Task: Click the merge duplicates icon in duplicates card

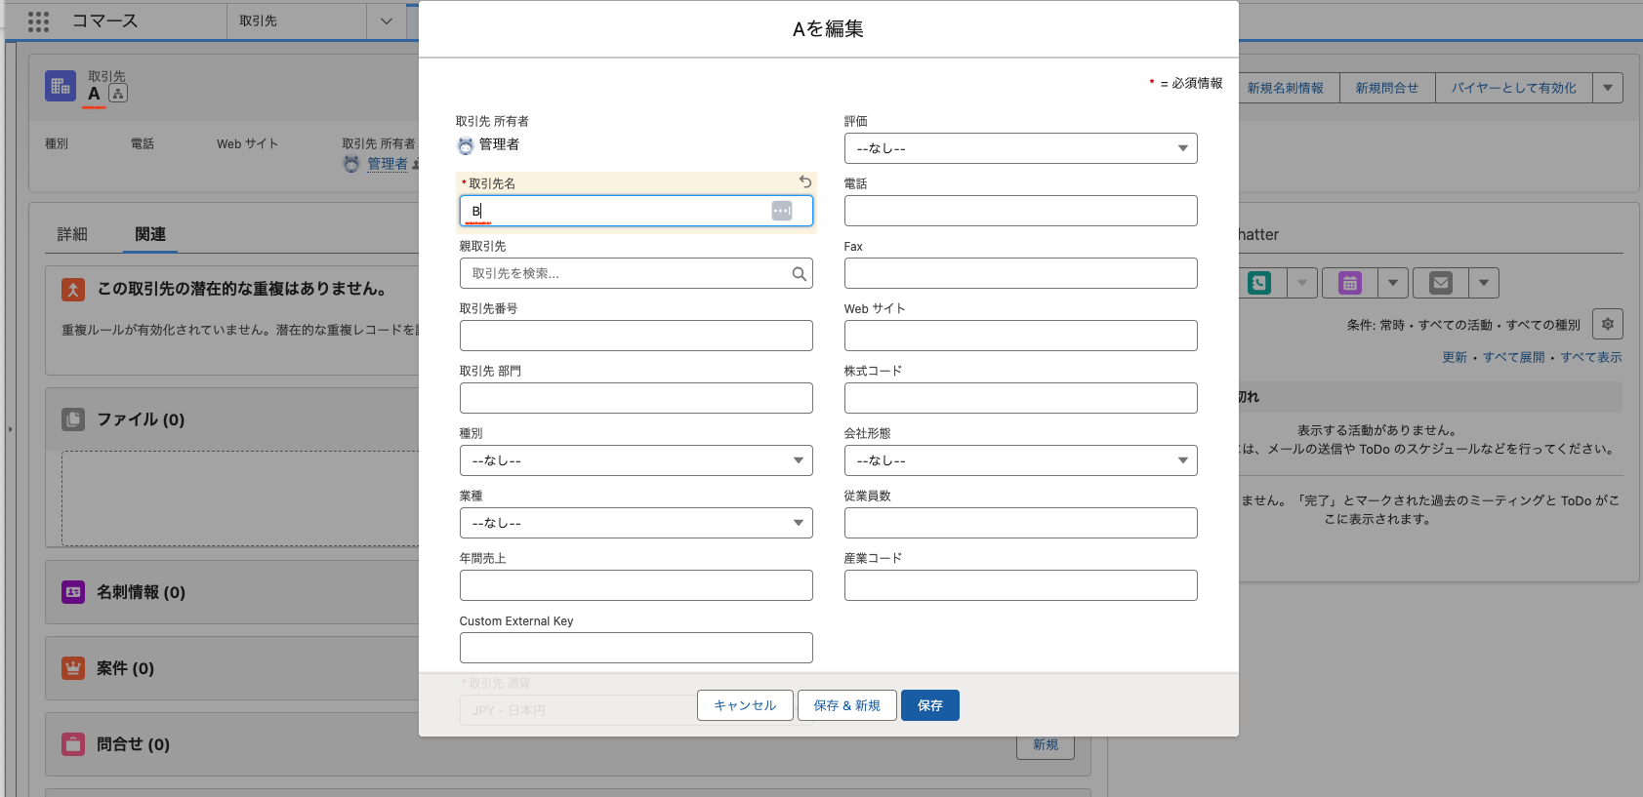Action: pyautogui.click(x=73, y=289)
